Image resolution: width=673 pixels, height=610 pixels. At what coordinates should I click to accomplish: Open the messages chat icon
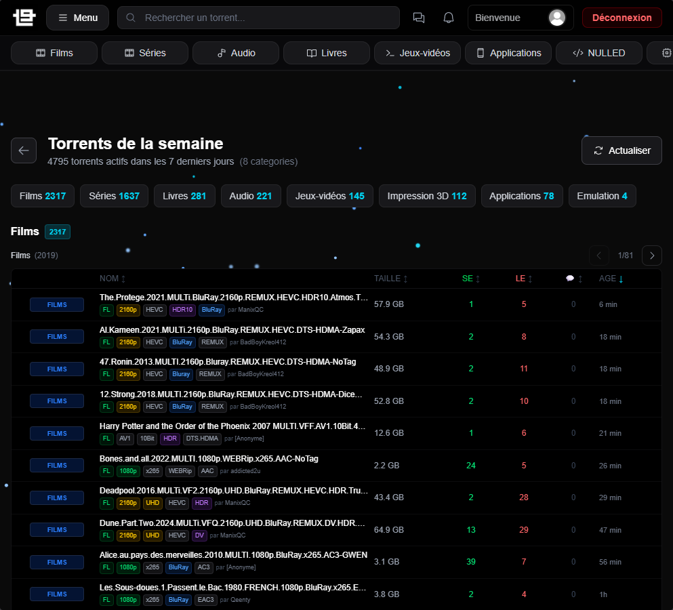(x=419, y=18)
